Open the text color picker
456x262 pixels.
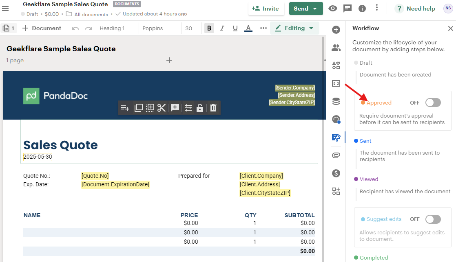248,28
